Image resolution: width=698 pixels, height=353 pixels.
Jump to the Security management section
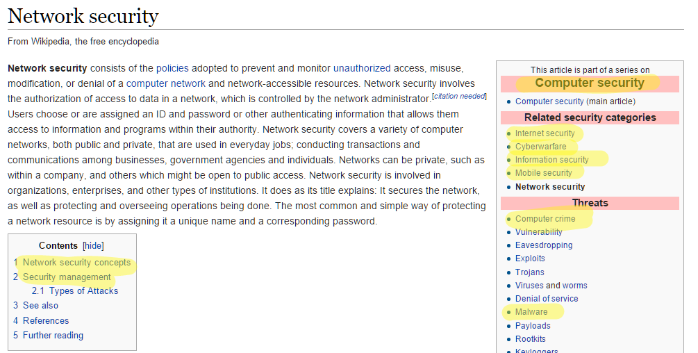point(67,277)
